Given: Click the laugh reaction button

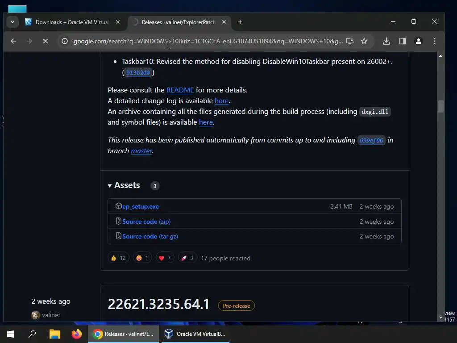Looking at the screenshot, I should (x=142, y=258).
